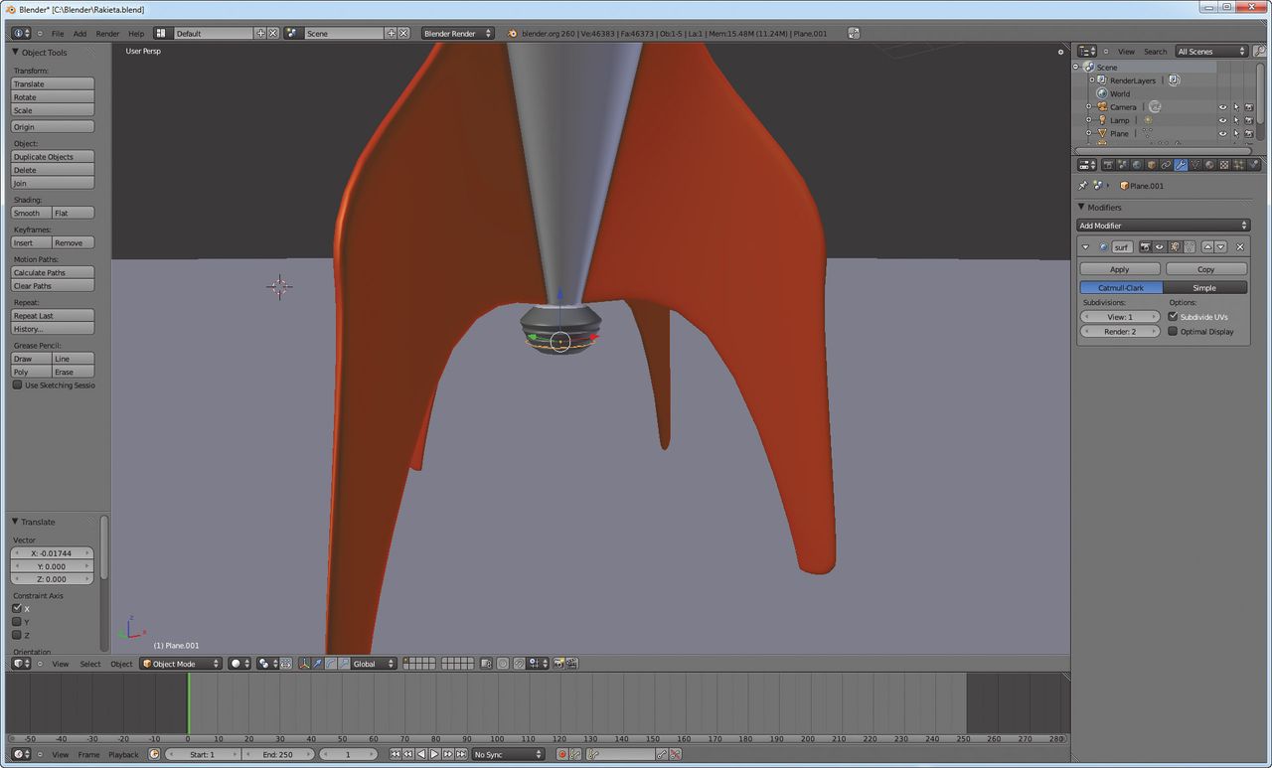The width and height of the screenshot is (1272, 768).
Task: Open the Texture properties checker icon
Action: pos(1224,165)
